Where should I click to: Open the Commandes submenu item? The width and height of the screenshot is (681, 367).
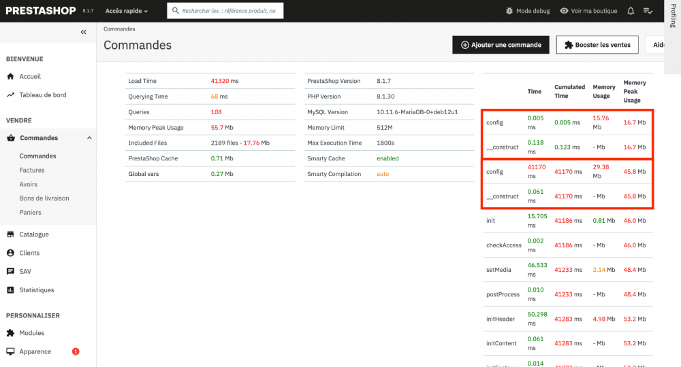(x=37, y=156)
